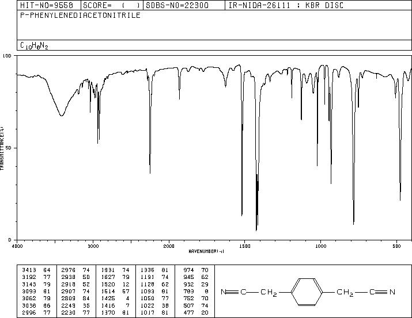Click the 3000 x-axis tick label
The height and width of the screenshot is (318, 412).
93,246
